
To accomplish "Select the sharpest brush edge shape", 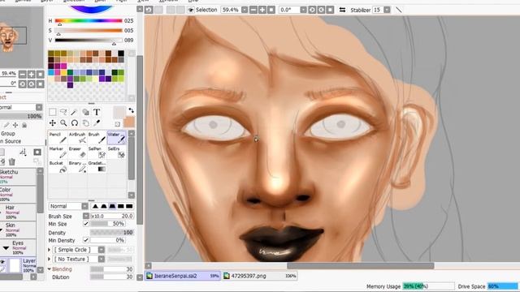I will coord(96,206).
